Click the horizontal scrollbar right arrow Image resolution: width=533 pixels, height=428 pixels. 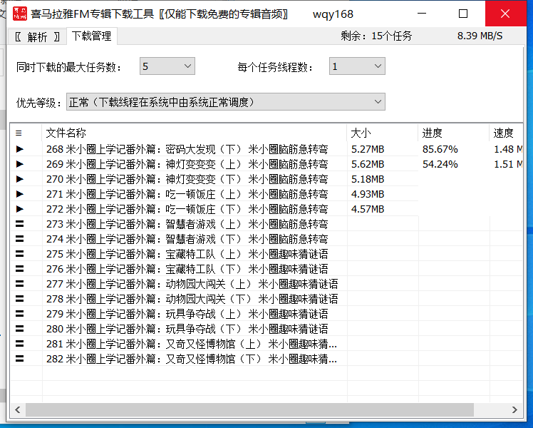(514, 409)
